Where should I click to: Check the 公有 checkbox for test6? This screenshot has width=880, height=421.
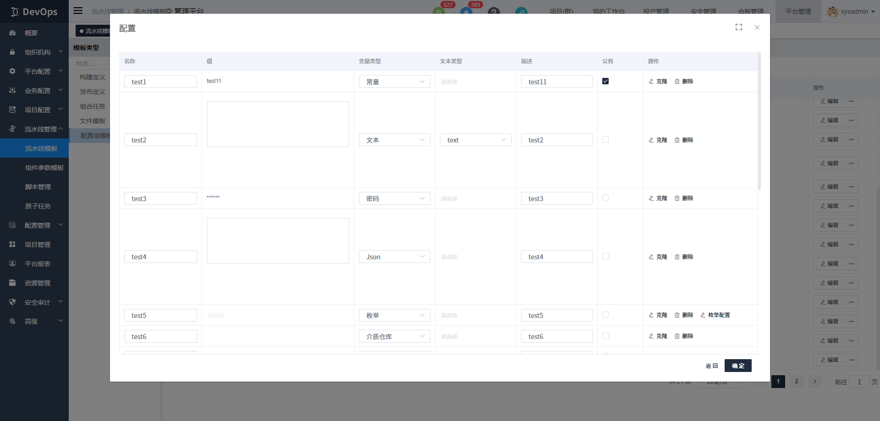(x=605, y=336)
